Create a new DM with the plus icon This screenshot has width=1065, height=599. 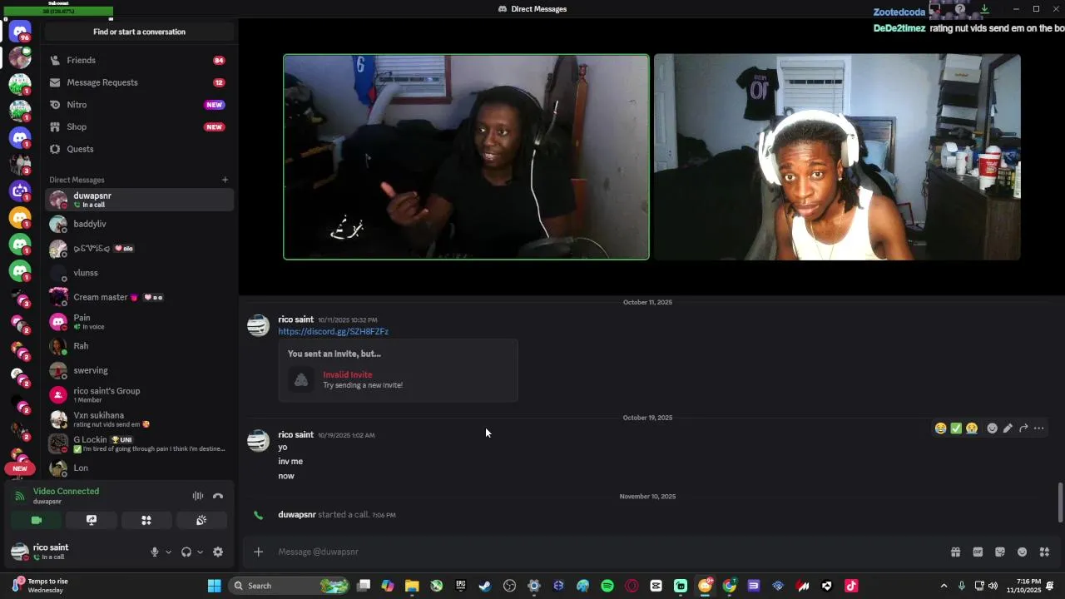pyautogui.click(x=225, y=180)
